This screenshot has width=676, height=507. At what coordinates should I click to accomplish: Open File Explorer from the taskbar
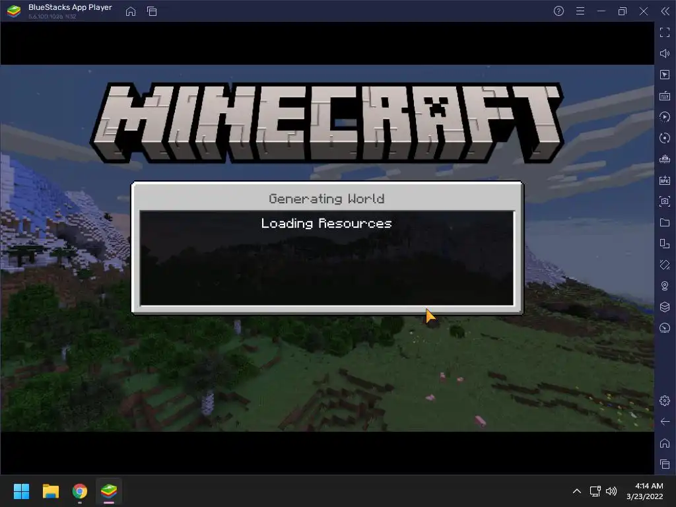point(50,491)
